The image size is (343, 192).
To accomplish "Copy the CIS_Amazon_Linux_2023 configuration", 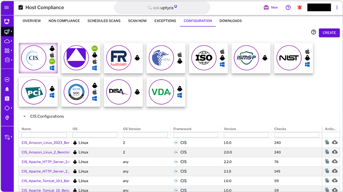I will coord(327,142).
